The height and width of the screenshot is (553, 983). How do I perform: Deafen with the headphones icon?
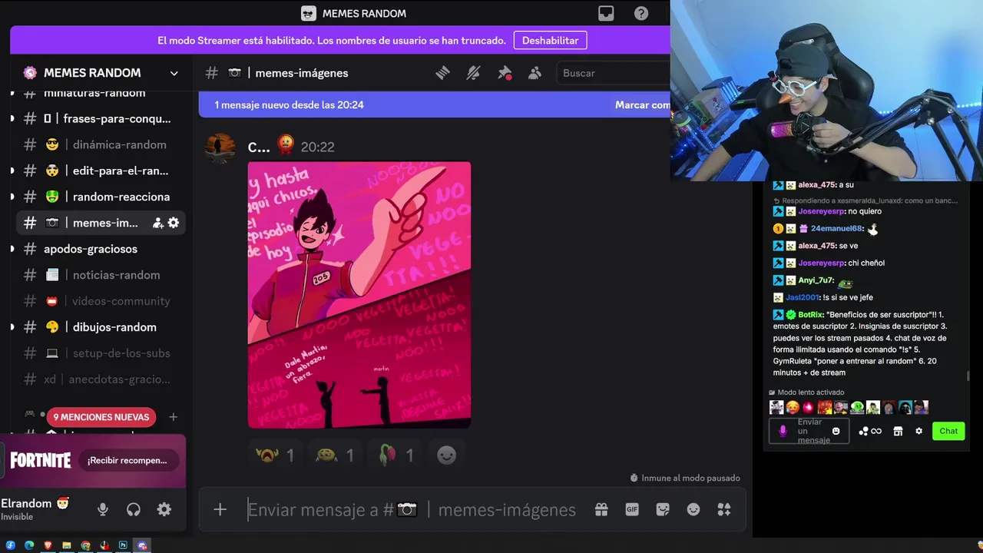tap(134, 509)
